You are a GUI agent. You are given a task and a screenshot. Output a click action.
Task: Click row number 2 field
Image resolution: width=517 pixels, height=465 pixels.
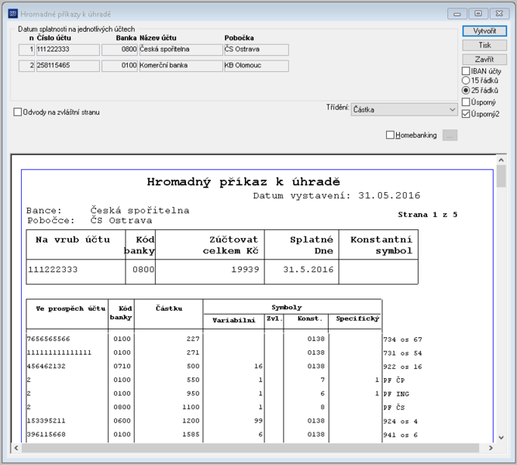click(x=26, y=66)
